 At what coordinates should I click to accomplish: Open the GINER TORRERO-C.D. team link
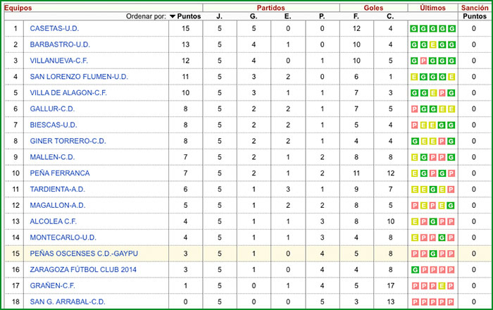pos(68,141)
